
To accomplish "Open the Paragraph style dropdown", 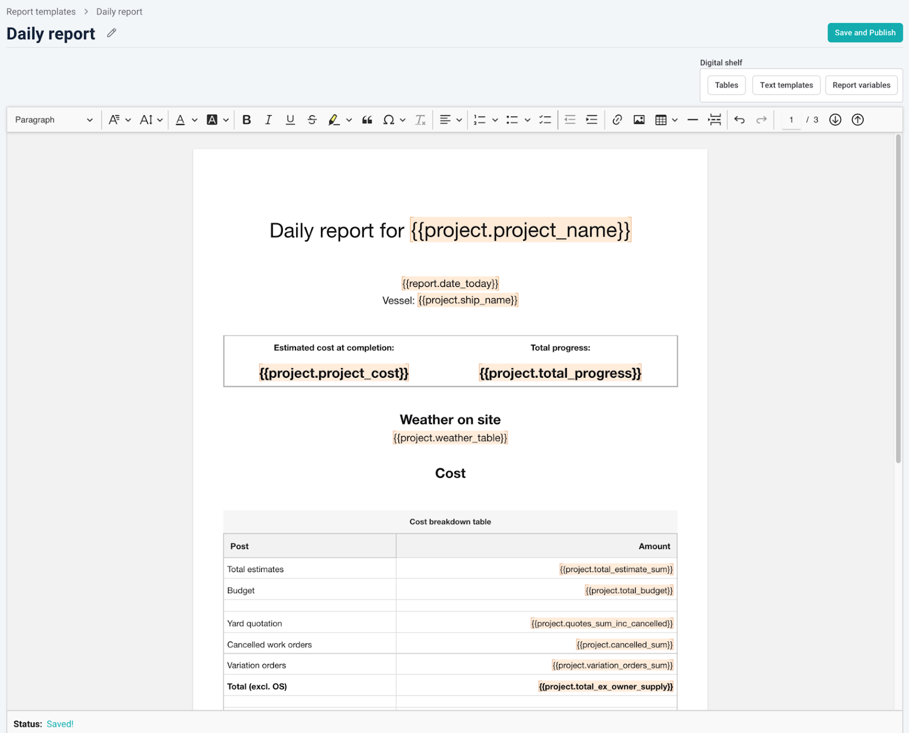I will [53, 120].
